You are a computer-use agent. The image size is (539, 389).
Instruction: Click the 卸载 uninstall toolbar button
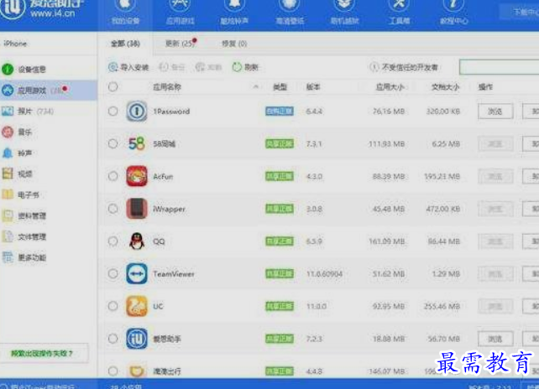pos(209,67)
